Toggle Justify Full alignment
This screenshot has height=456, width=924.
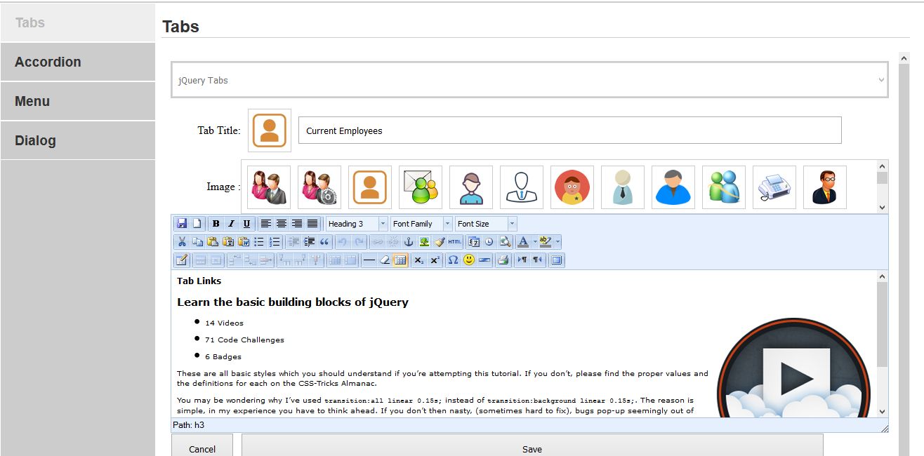click(312, 224)
